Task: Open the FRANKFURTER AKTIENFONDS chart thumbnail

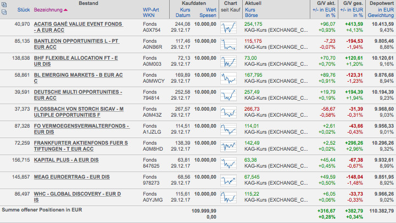Action: pyautogui.click(x=228, y=146)
